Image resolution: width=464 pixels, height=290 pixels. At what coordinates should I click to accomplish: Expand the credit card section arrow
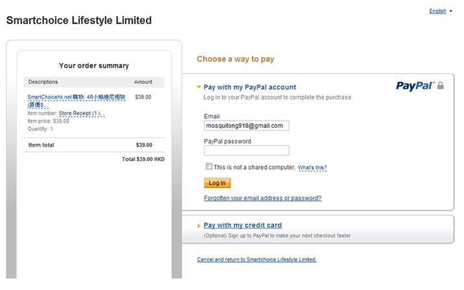199,226
